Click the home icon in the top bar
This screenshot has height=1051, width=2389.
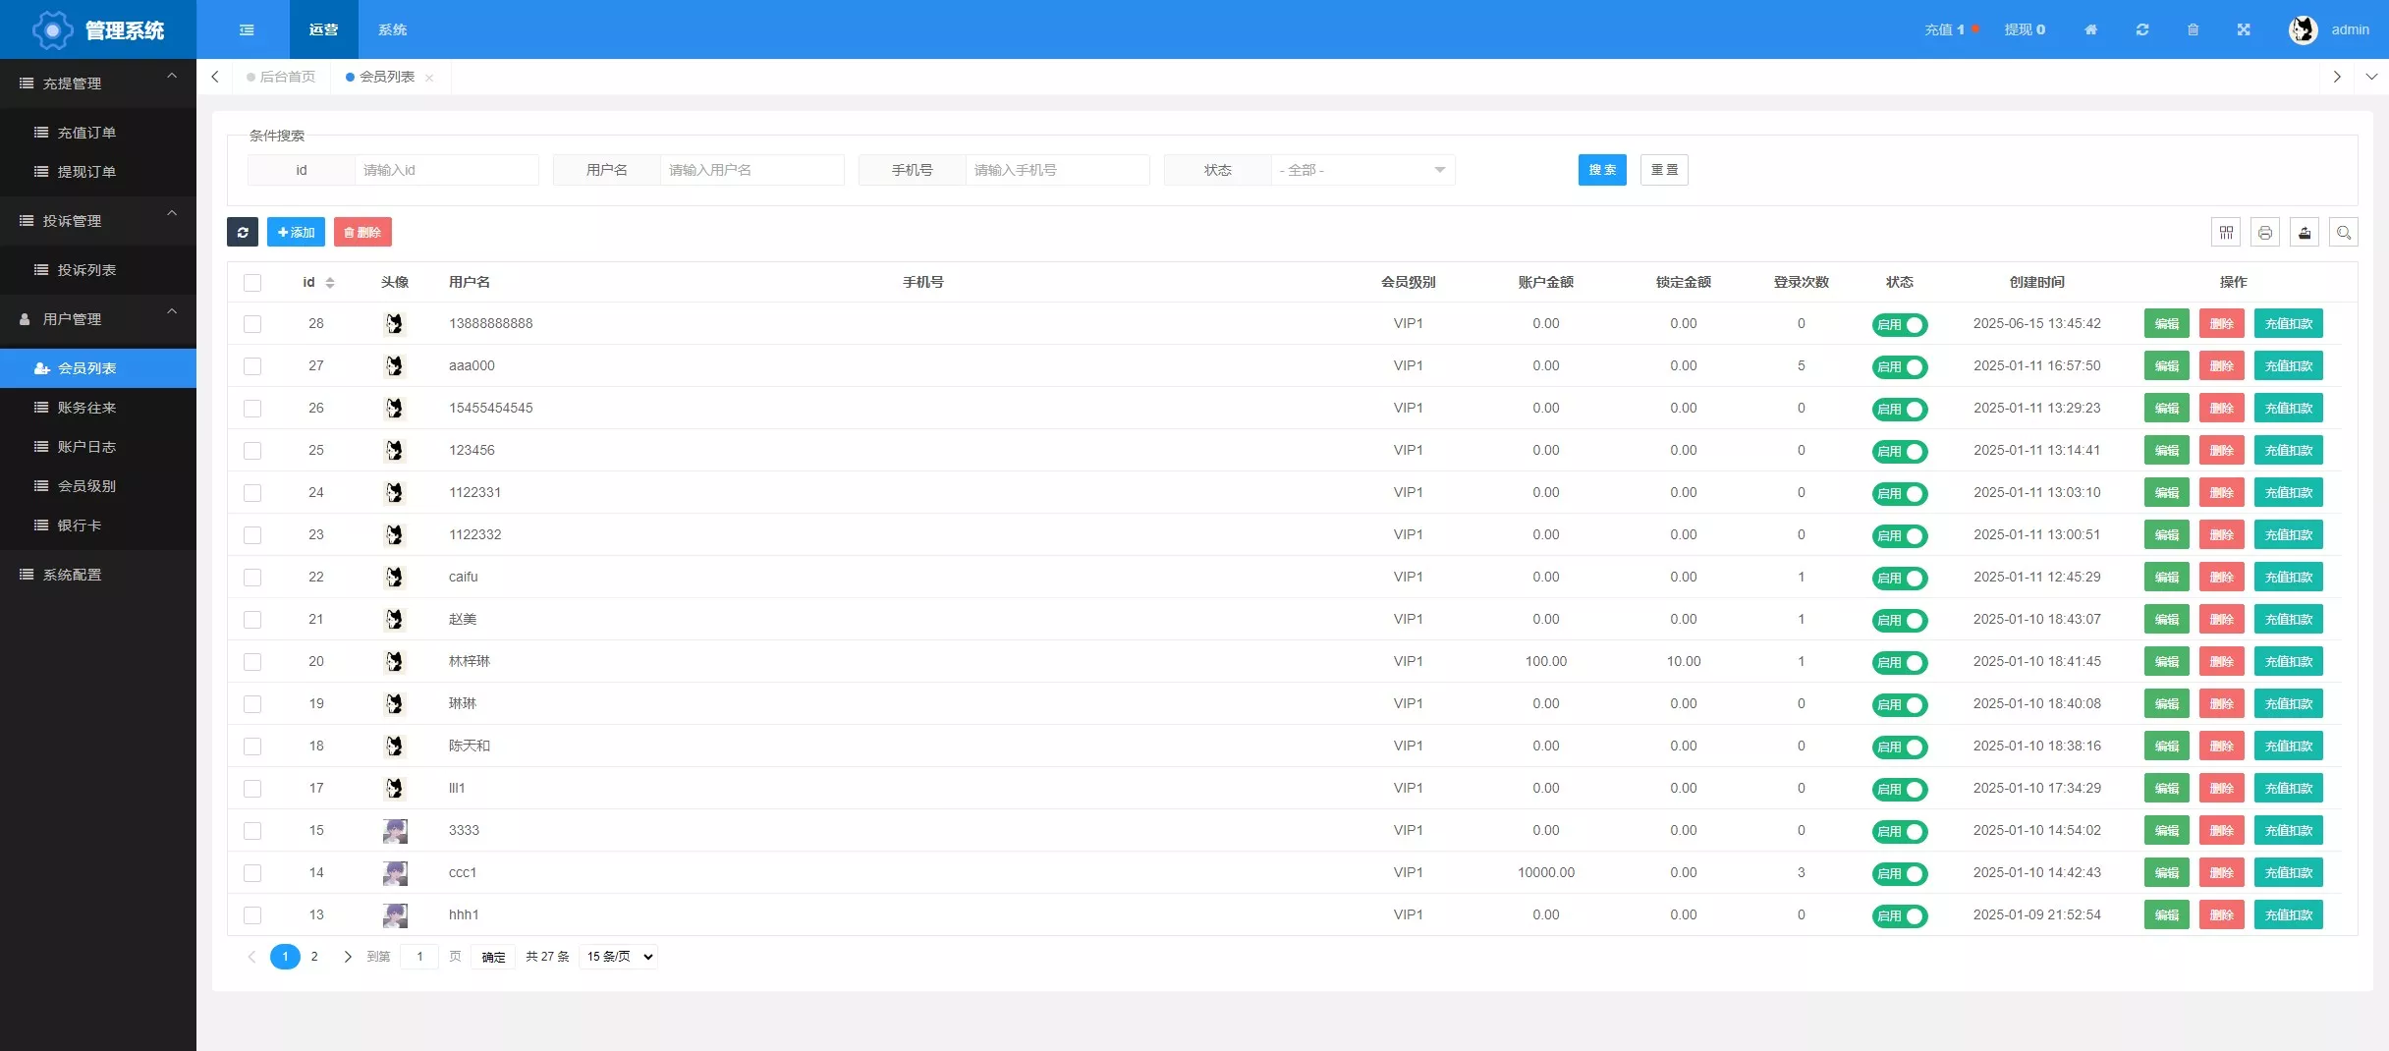(x=2090, y=29)
